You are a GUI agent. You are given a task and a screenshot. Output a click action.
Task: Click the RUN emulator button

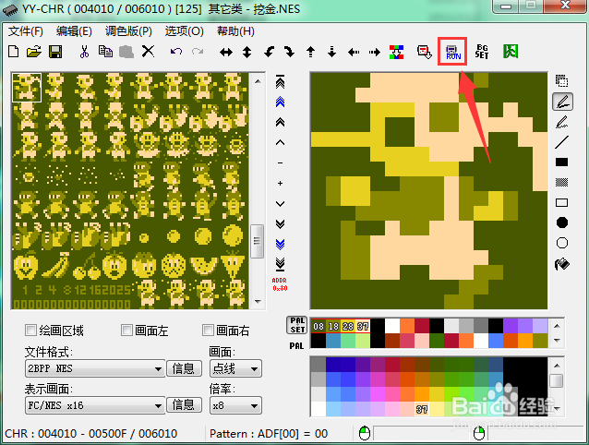(x=452, y=52)
